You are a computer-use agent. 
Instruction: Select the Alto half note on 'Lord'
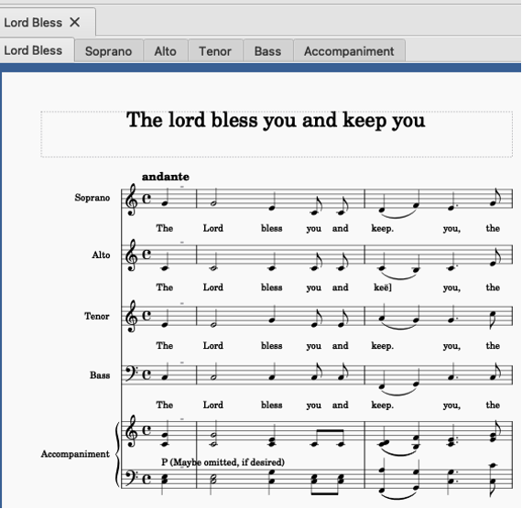coord(213,267)
